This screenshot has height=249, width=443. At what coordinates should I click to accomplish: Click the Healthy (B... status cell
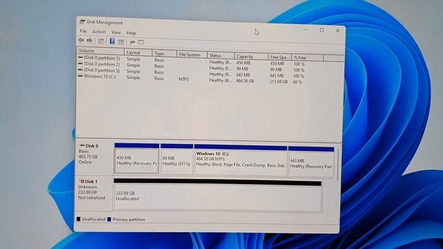click(x=220, y=80)
